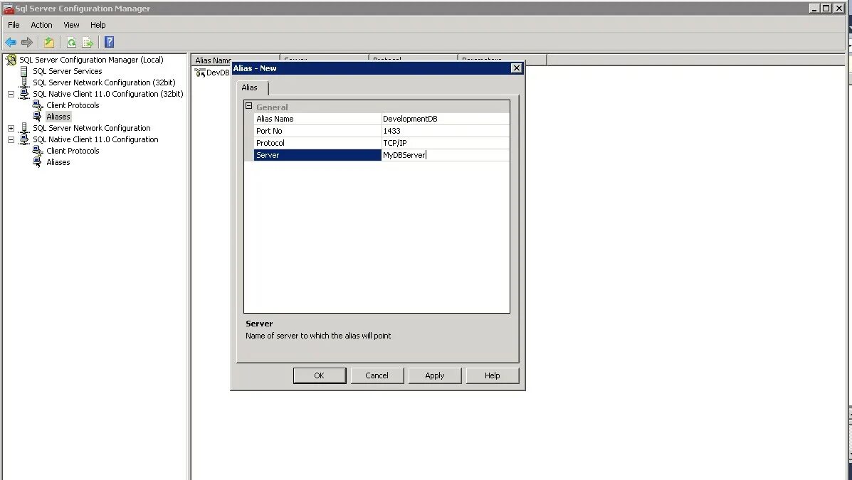Click the Server value MyDBServer field

point(446,155)
